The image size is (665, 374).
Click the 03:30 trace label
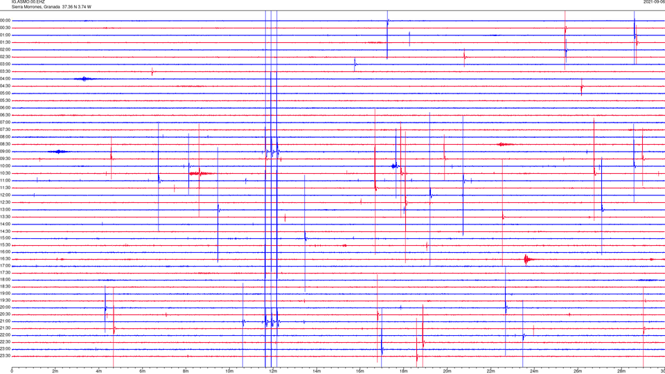6,71
